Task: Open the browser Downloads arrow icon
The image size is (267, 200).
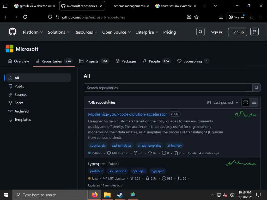Action: coord(221,17)
